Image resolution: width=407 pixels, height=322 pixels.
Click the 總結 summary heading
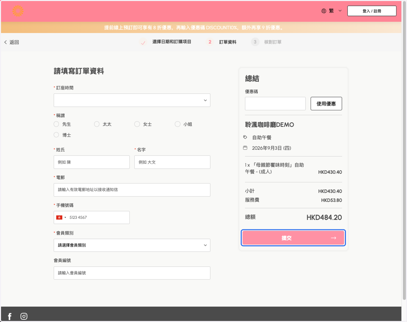point(252,79)
